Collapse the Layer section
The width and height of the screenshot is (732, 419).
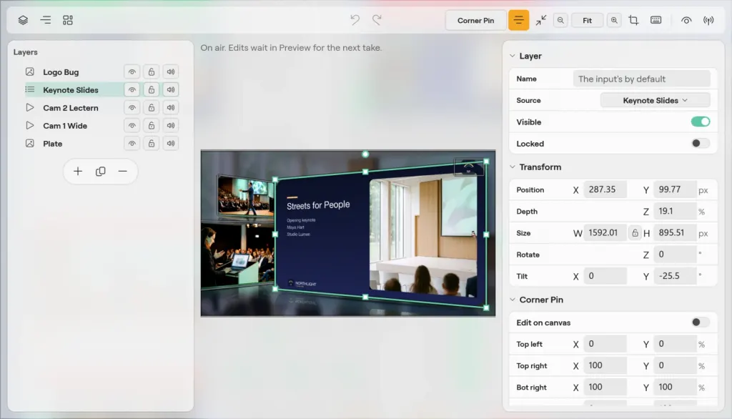(513, 56)
